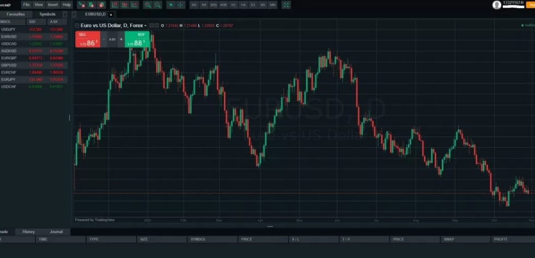Set timeframe to H1
Viewport: 535px width, 258px height.
tap(233, 5)
